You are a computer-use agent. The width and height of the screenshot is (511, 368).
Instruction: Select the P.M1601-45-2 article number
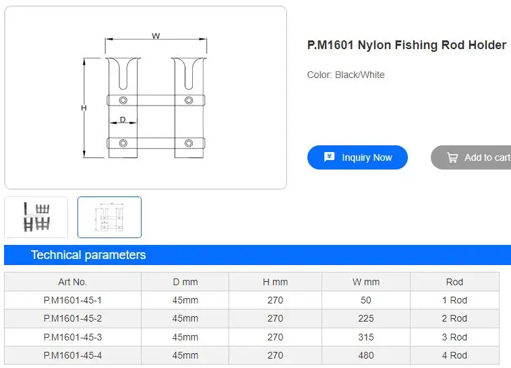[x=73, y=318]
